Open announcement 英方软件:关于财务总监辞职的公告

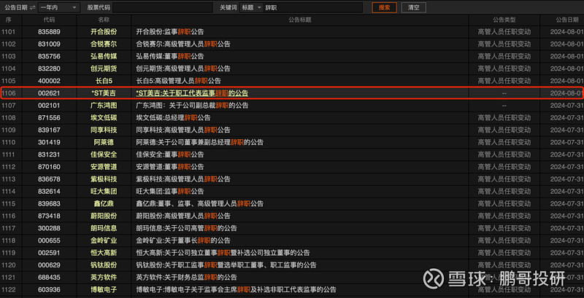coord(187,278)
